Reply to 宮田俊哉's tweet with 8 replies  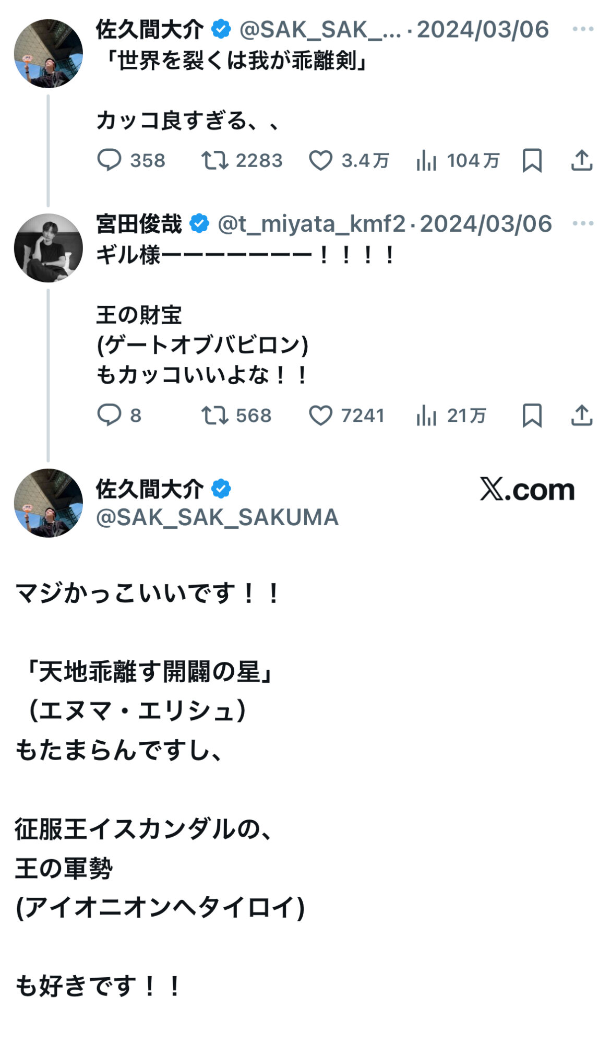(x=110, y=416)
